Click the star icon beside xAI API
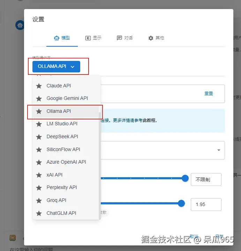The image size is (241, 251). point(39,175)
